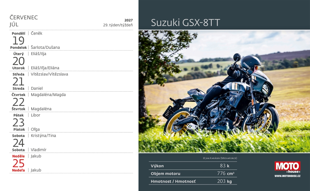Viewport: 310px width, 191px height.
Task: Click the 29. týden/týždeň week label
Action: pyautogui.click(x=118, y=25)
